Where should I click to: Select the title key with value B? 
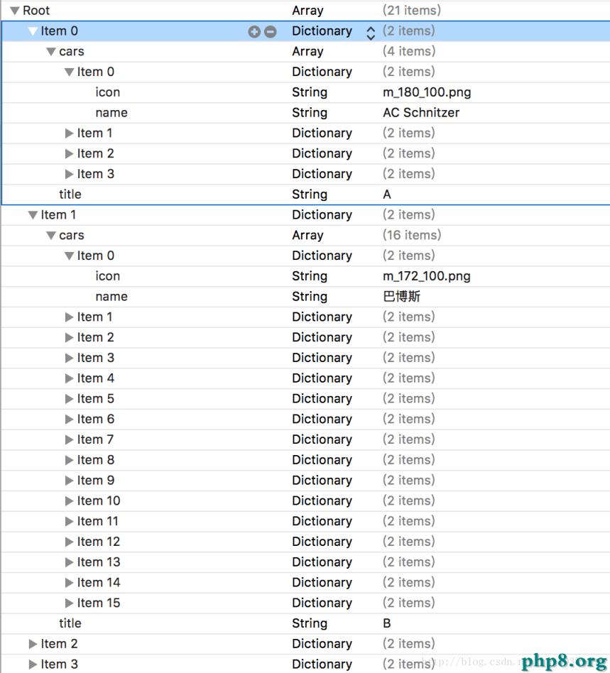[x=70, y=623]
